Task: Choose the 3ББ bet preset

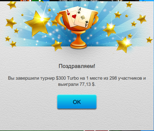Action: pyautogui.click(x=74, y=1)
